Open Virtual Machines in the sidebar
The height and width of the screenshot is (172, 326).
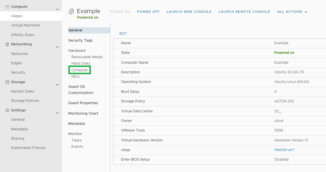pos(25,25)
